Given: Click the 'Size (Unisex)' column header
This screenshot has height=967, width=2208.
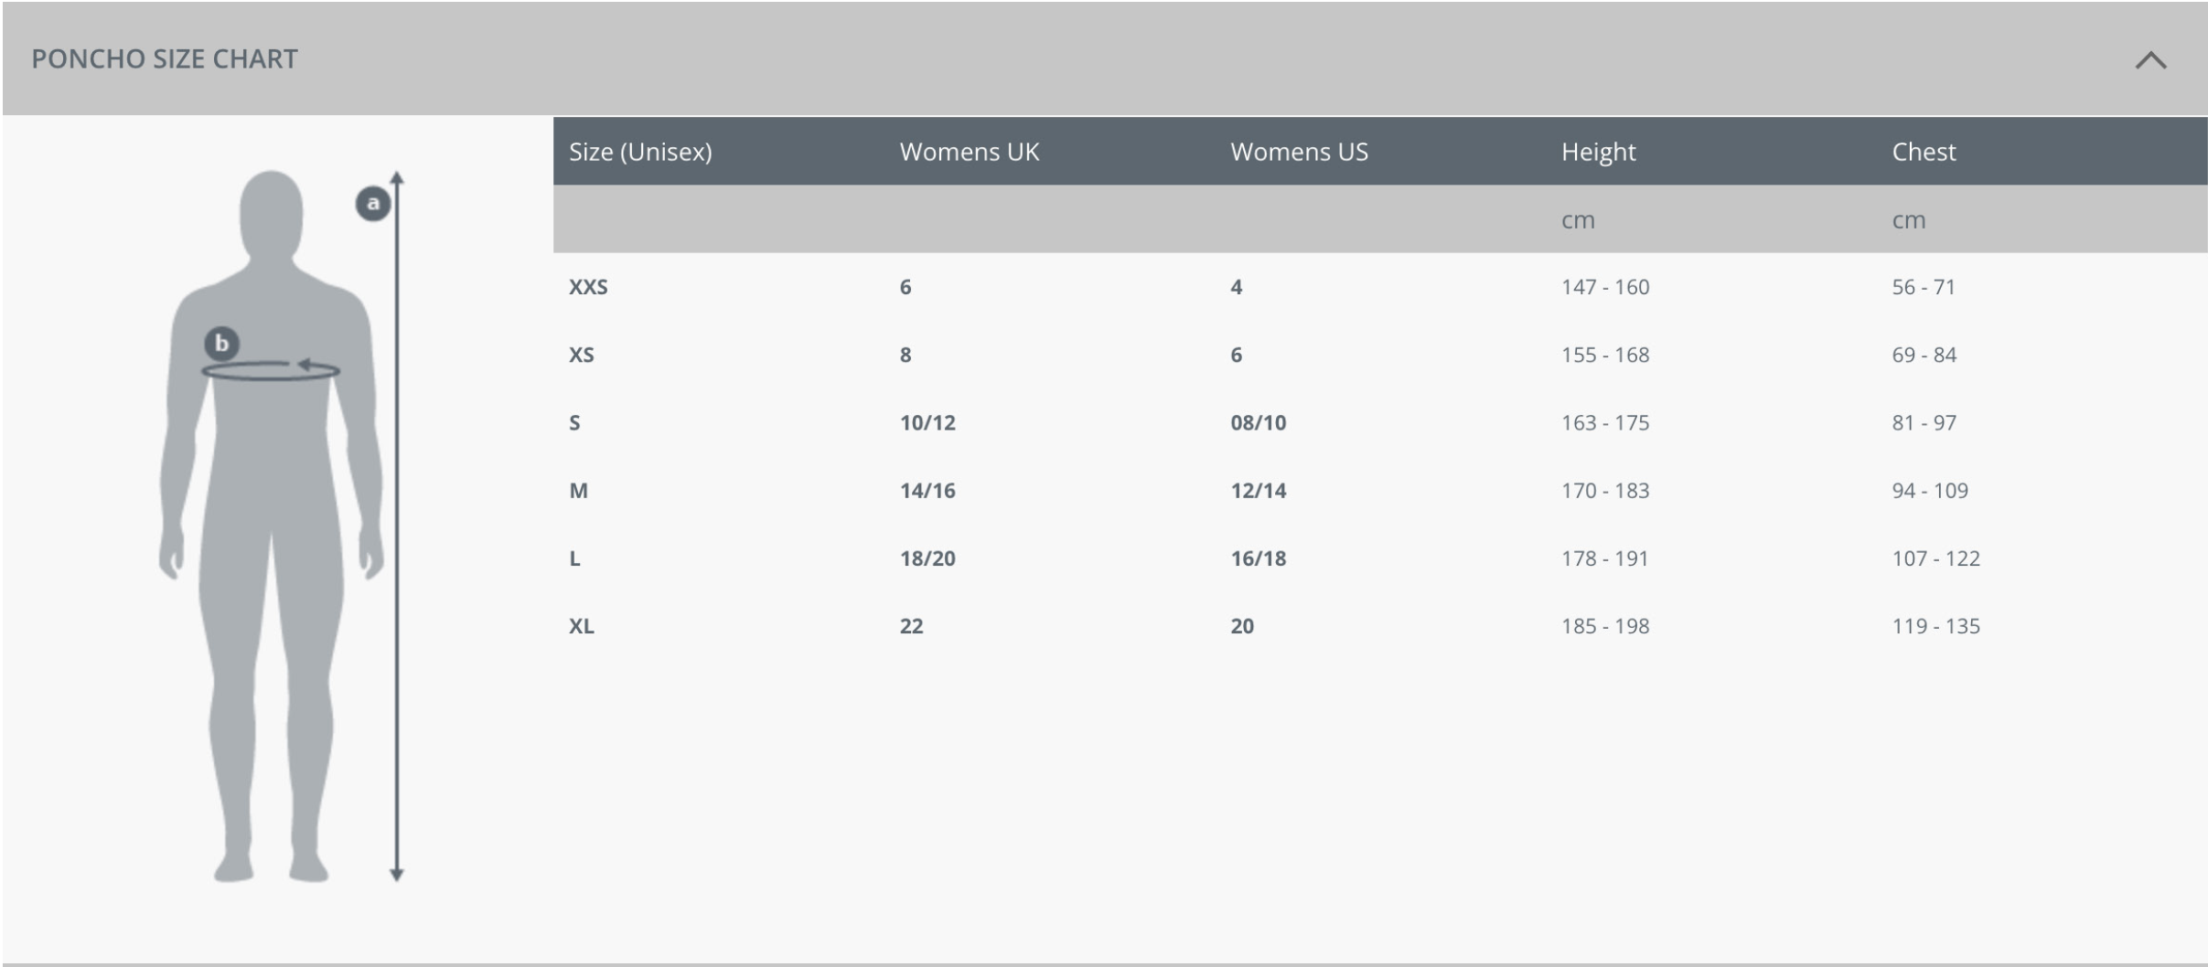Looking at the screenshot, I should 640,152.
